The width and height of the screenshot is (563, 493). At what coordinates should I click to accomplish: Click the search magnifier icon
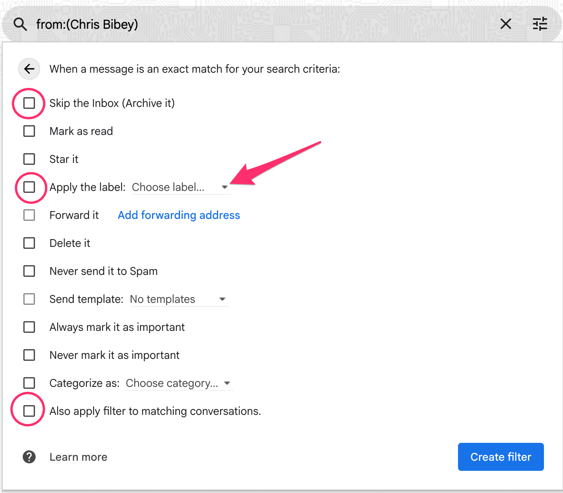[x=20, y=24]
